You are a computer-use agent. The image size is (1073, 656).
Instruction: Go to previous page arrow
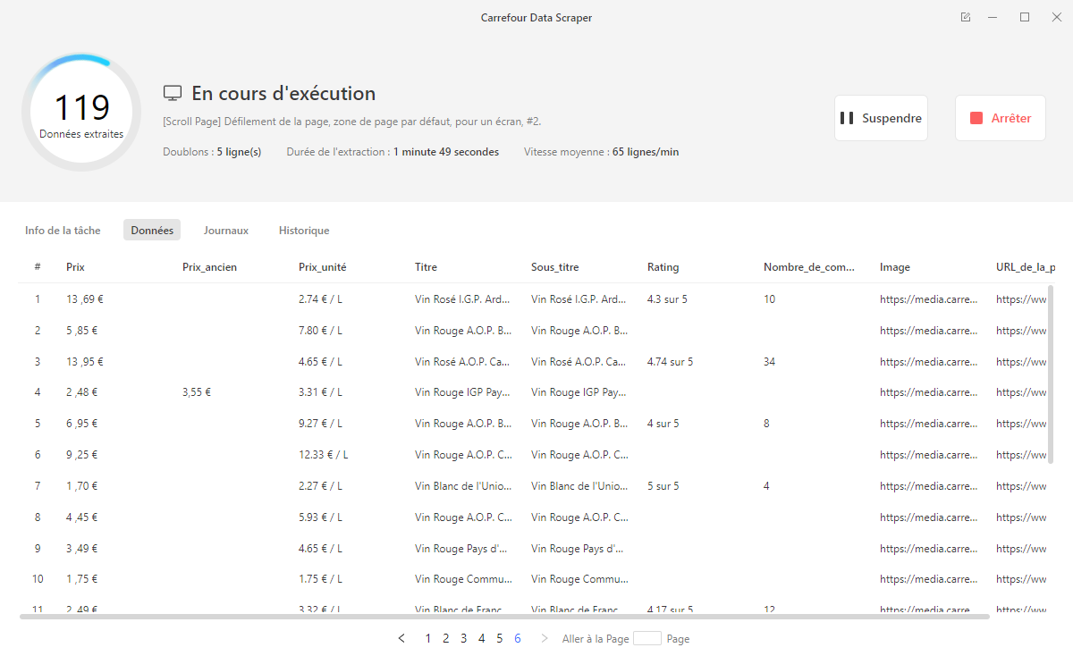coord(401,638)
